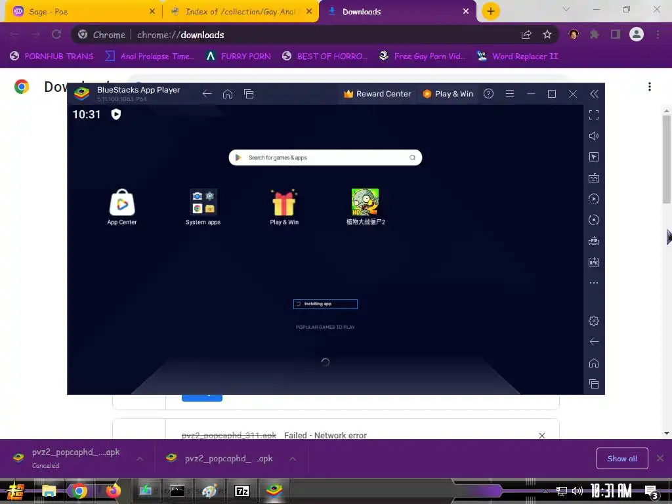Open the System apps folder
672x504 pixels.
point(203,207)
